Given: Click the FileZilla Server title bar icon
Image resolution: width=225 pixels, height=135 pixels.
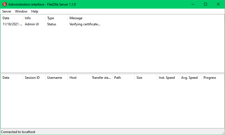Looking at the screenshot, I should (x=4, y=4).
